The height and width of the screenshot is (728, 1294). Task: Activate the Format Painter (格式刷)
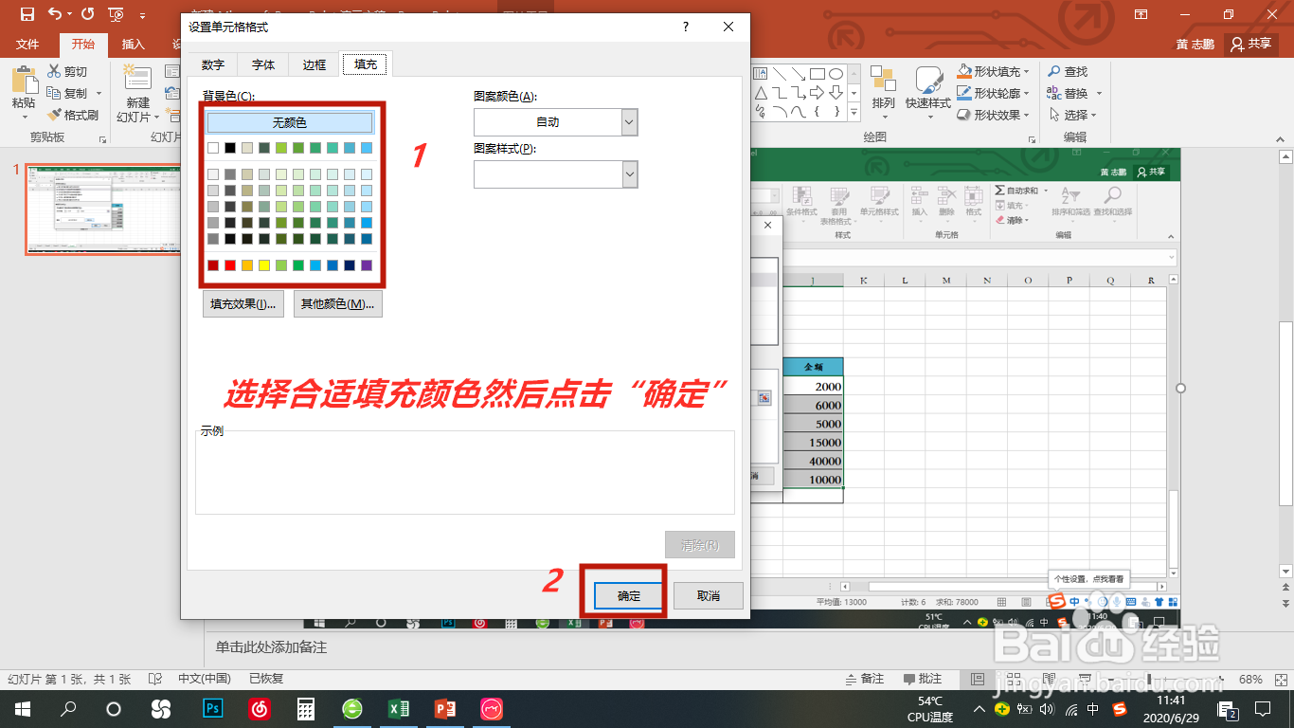pos(54,115)
